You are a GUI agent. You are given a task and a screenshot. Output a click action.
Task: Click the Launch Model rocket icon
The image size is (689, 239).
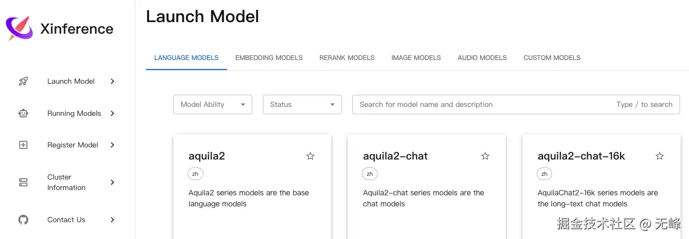[x=23, y=81]
